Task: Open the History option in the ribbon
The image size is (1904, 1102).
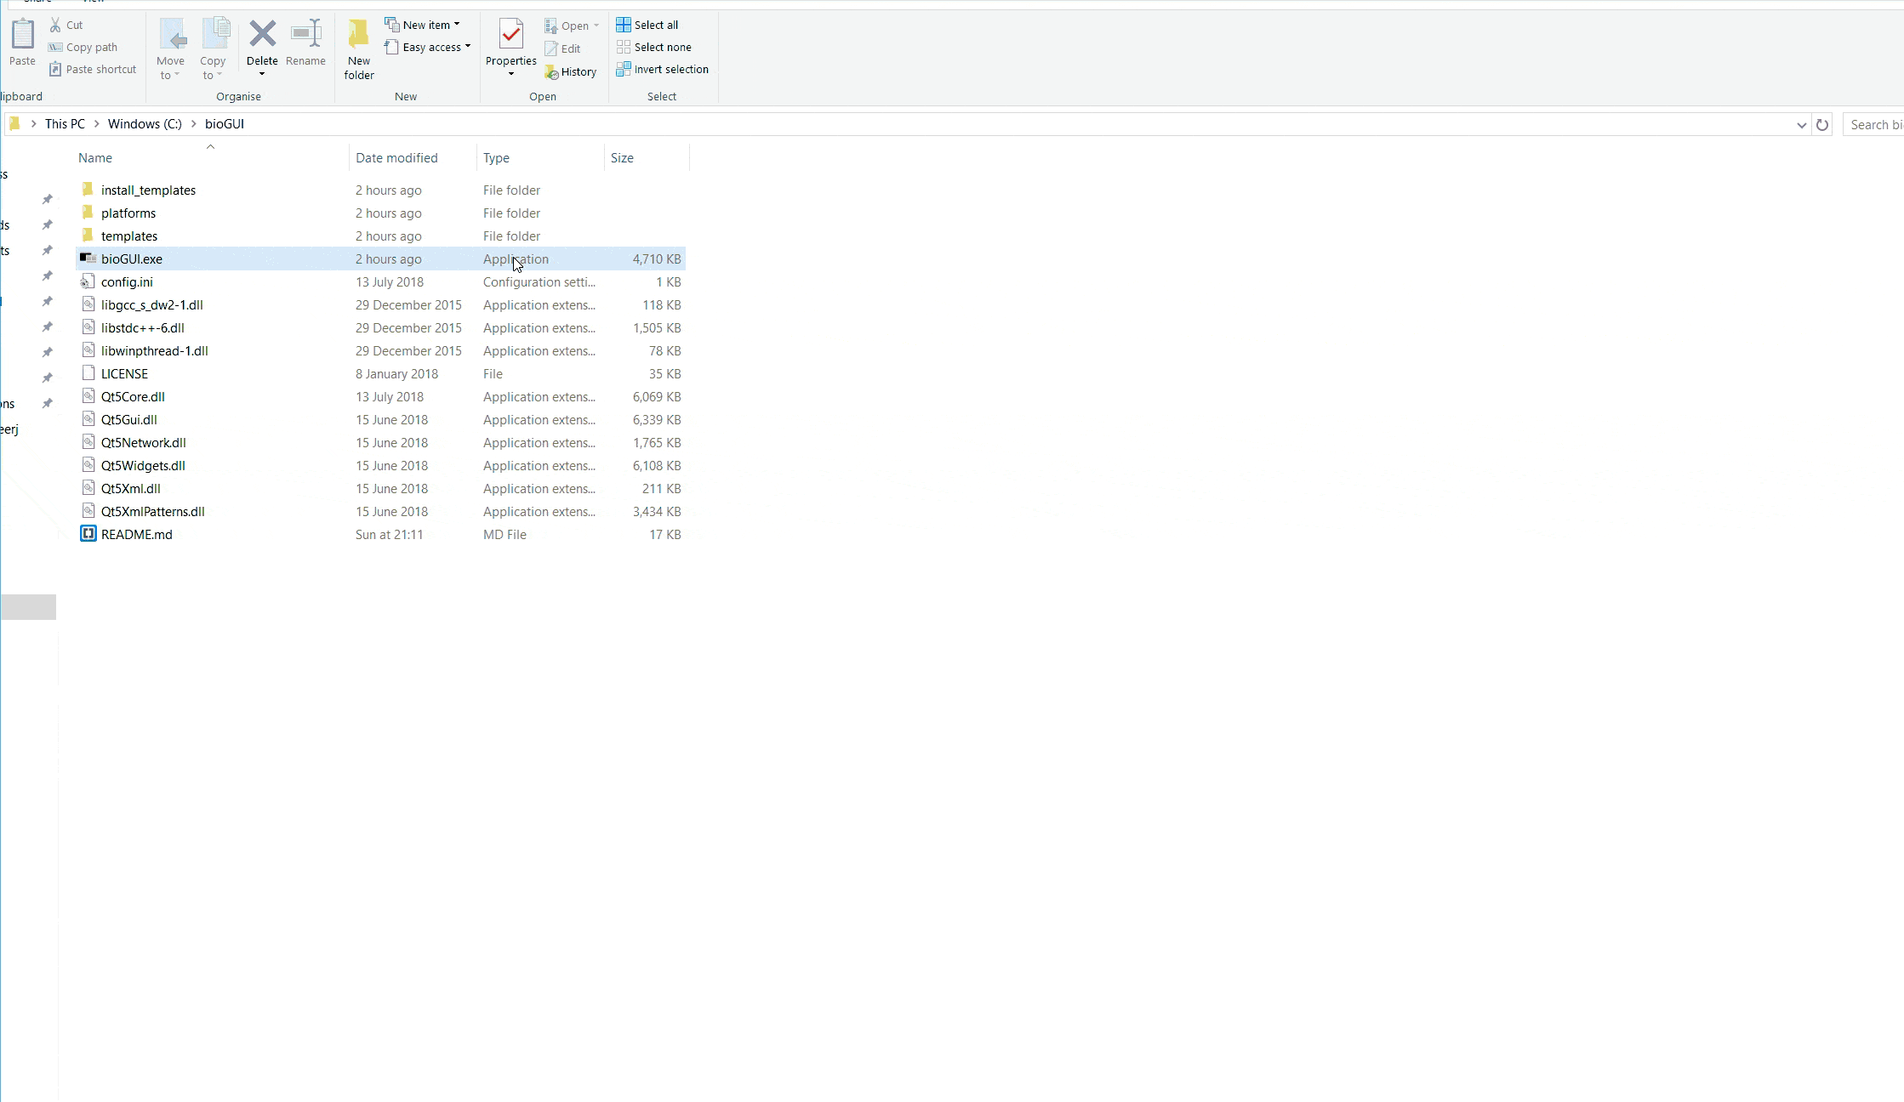Action: 571,72
